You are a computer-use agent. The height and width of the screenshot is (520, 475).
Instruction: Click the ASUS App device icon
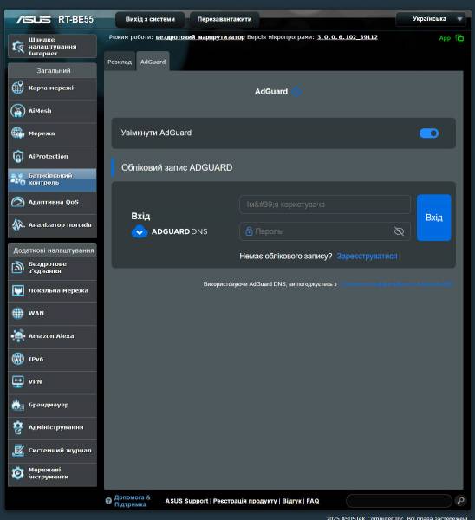[x=459, y=38]
